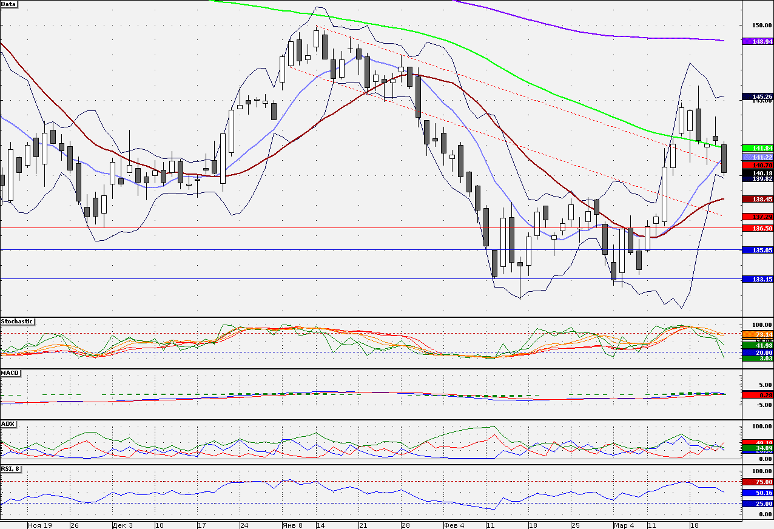Click the 100.00 label in Stochastic scale
This screenshot has width=774, height=529.
click(x=761, y=325)
